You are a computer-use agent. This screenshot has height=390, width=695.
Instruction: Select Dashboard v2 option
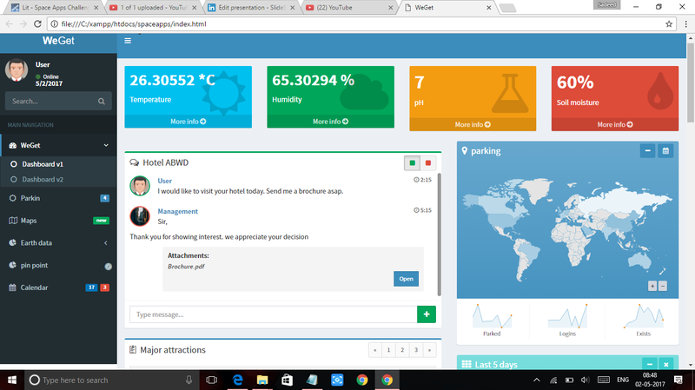tap(43, 179)
